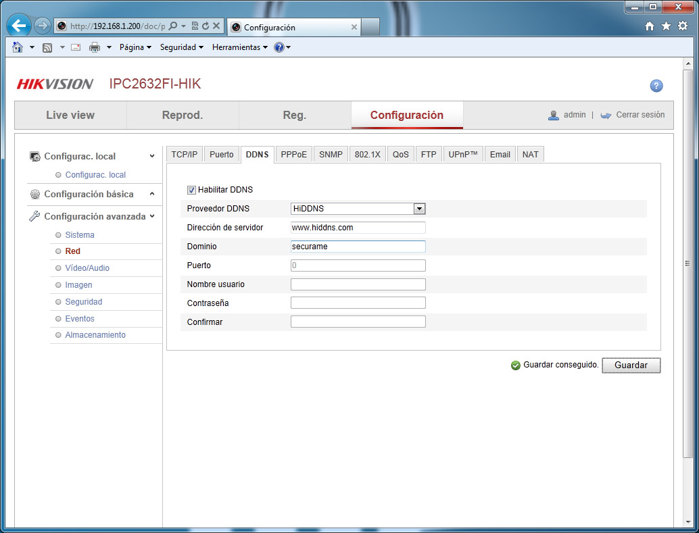
Task: Open browser Tools gear icon
Action: point(683,26)
